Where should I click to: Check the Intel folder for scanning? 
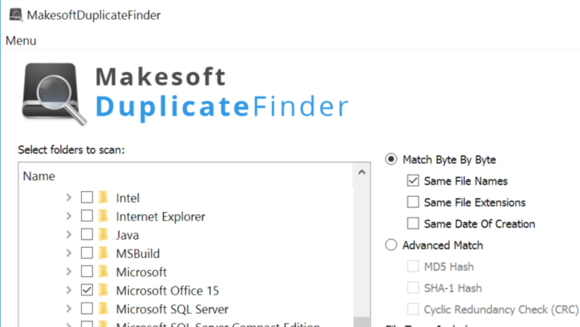[x=87, y=198]
